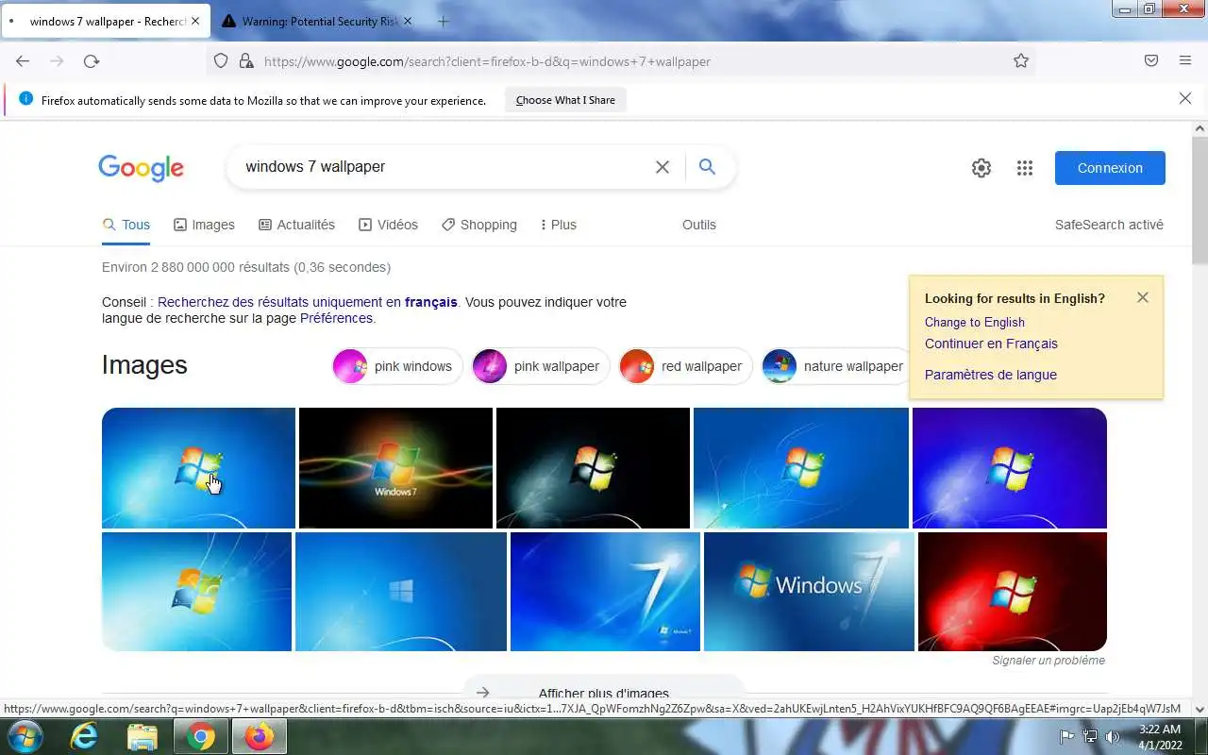1208x755 pixels.
Task: Reload the current page
Action: click(92, 61)
